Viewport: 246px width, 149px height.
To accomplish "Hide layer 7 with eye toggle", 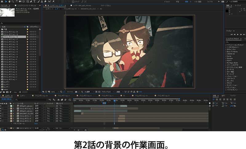I will click(1, 121).
